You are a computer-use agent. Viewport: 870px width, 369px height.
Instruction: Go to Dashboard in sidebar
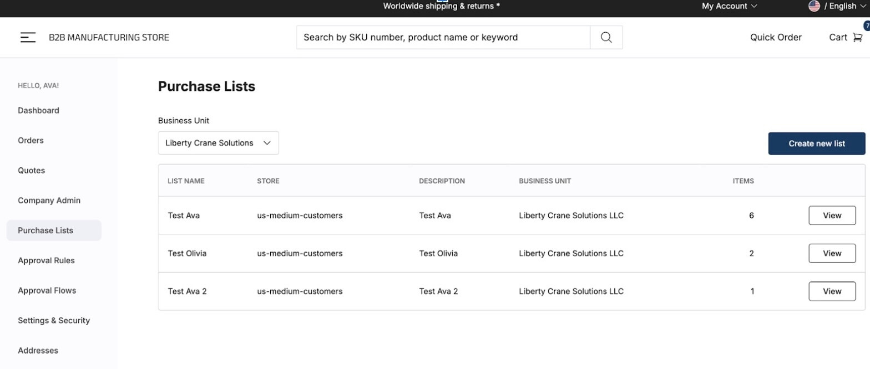38,110
